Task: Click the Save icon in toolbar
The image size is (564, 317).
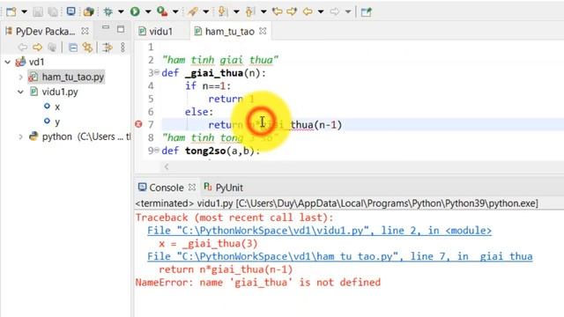Action: pos(38,11)
